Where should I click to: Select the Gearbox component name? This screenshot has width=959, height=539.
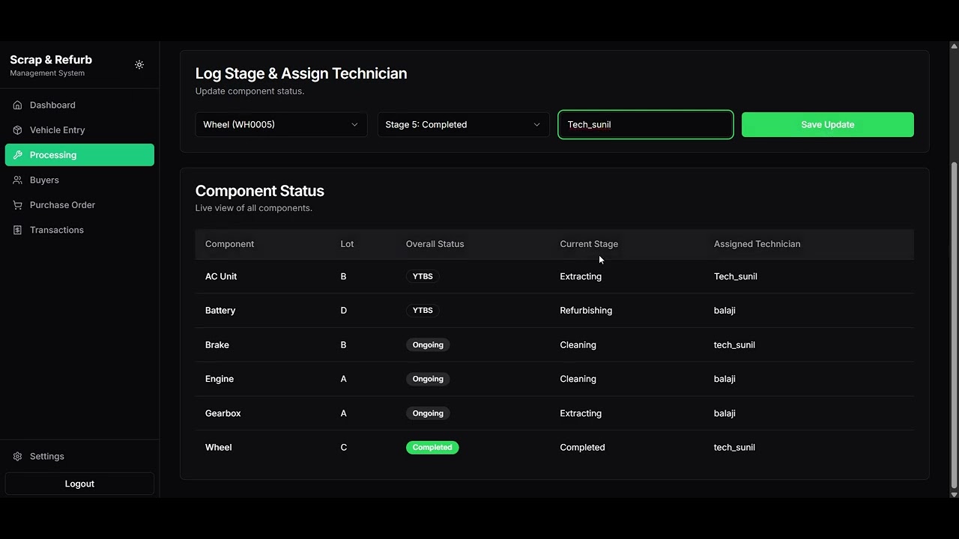pyautogui.click(x=223, y=413)
